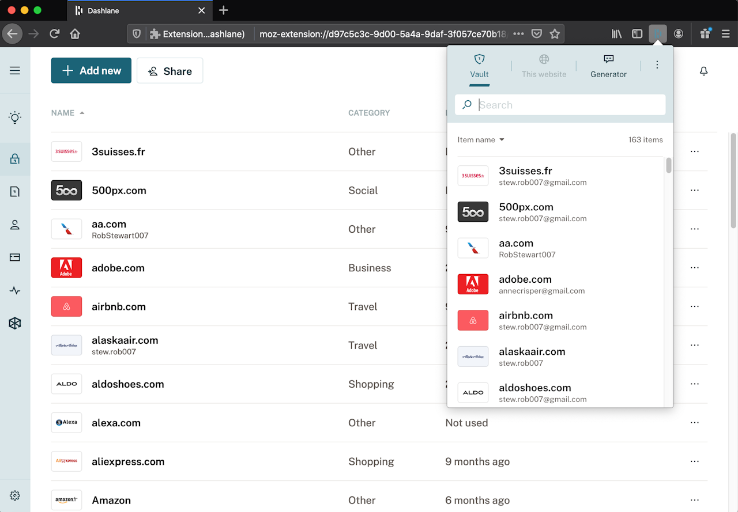Click the popup list scrollbar
This screenshot has width=738, height=512.
click(669, 165)
